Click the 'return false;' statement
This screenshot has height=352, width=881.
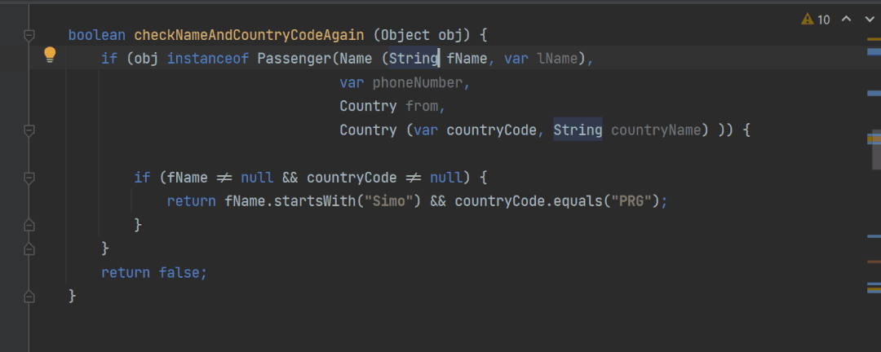coord(154,273)
